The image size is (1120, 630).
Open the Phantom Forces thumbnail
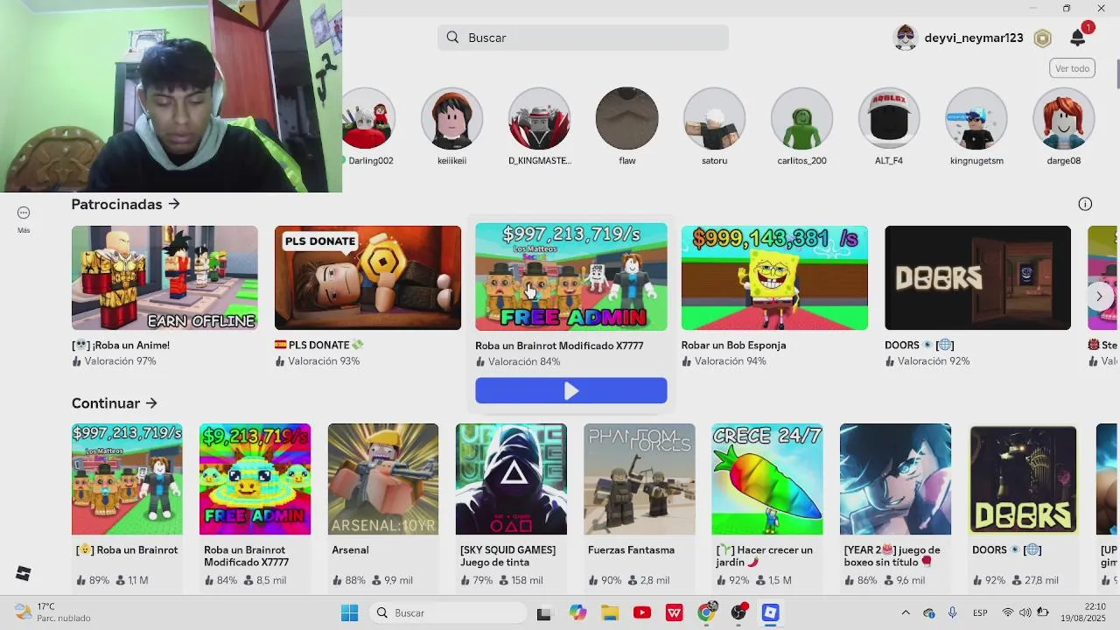pyautogui.click(x=640, y=479)
